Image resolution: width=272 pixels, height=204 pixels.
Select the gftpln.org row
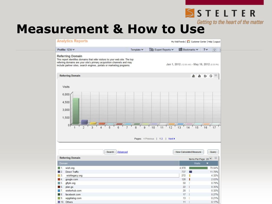pyautogui.click(x=138, y=183)
